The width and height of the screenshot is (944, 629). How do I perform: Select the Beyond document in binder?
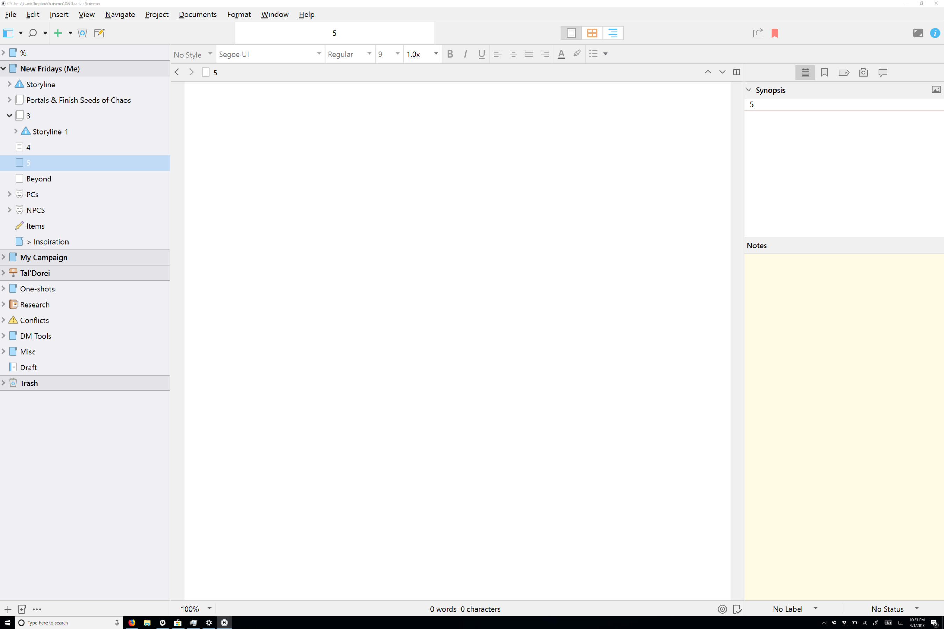[85, 179]
